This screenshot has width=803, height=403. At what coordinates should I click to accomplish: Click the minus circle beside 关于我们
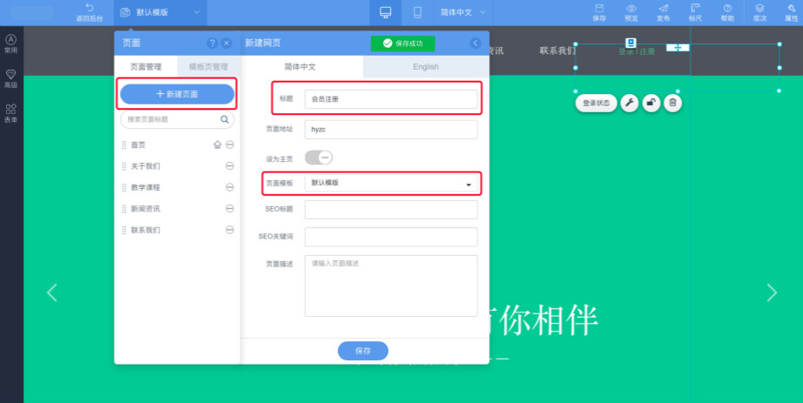(x=230, y=166)
